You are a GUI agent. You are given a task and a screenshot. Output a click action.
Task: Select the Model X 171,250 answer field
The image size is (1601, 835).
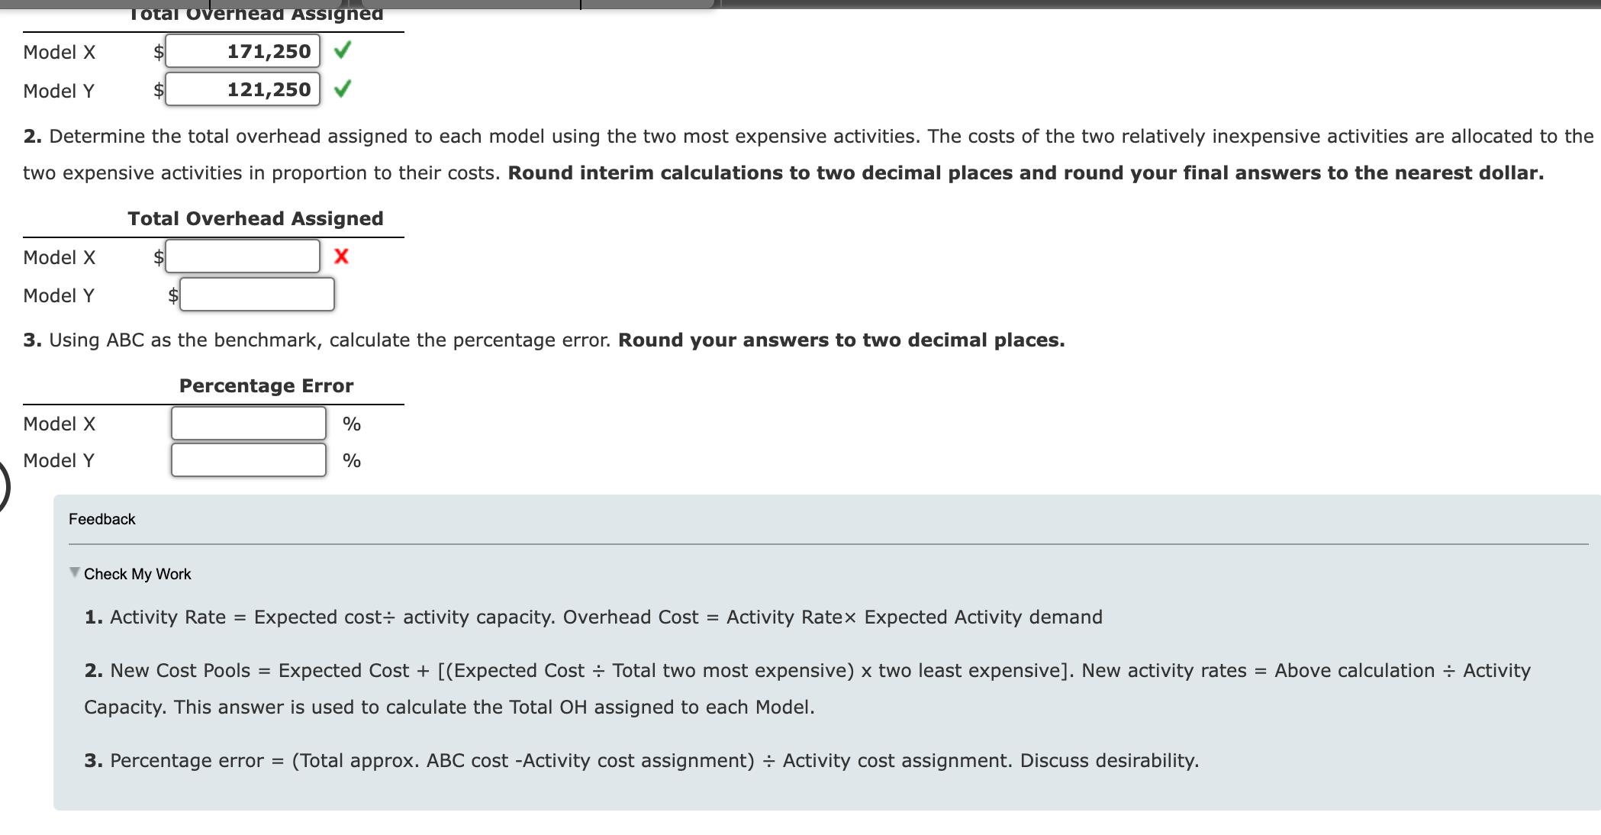point(244,51)
